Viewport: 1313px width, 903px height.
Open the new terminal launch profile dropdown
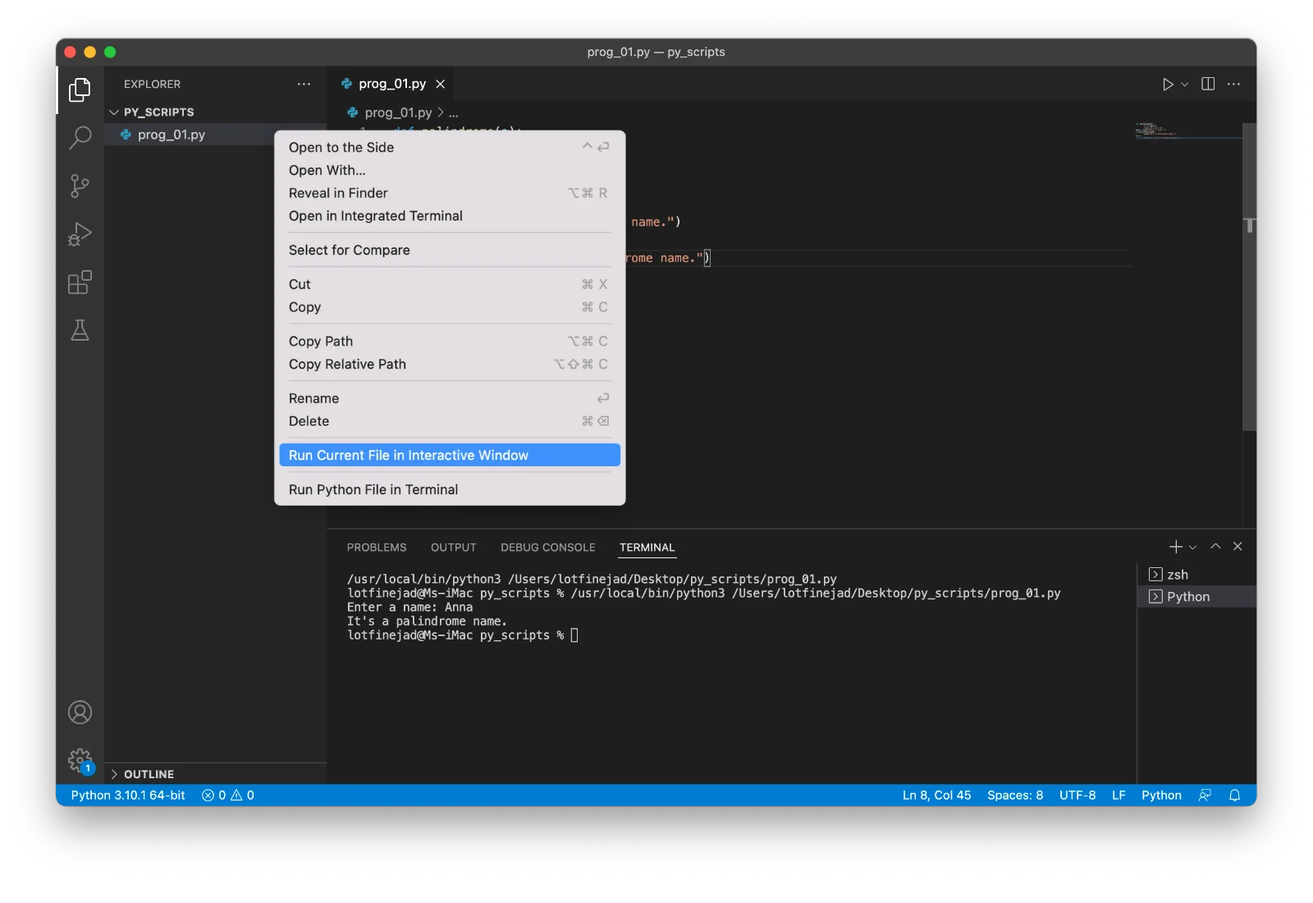click(1193, 548)
